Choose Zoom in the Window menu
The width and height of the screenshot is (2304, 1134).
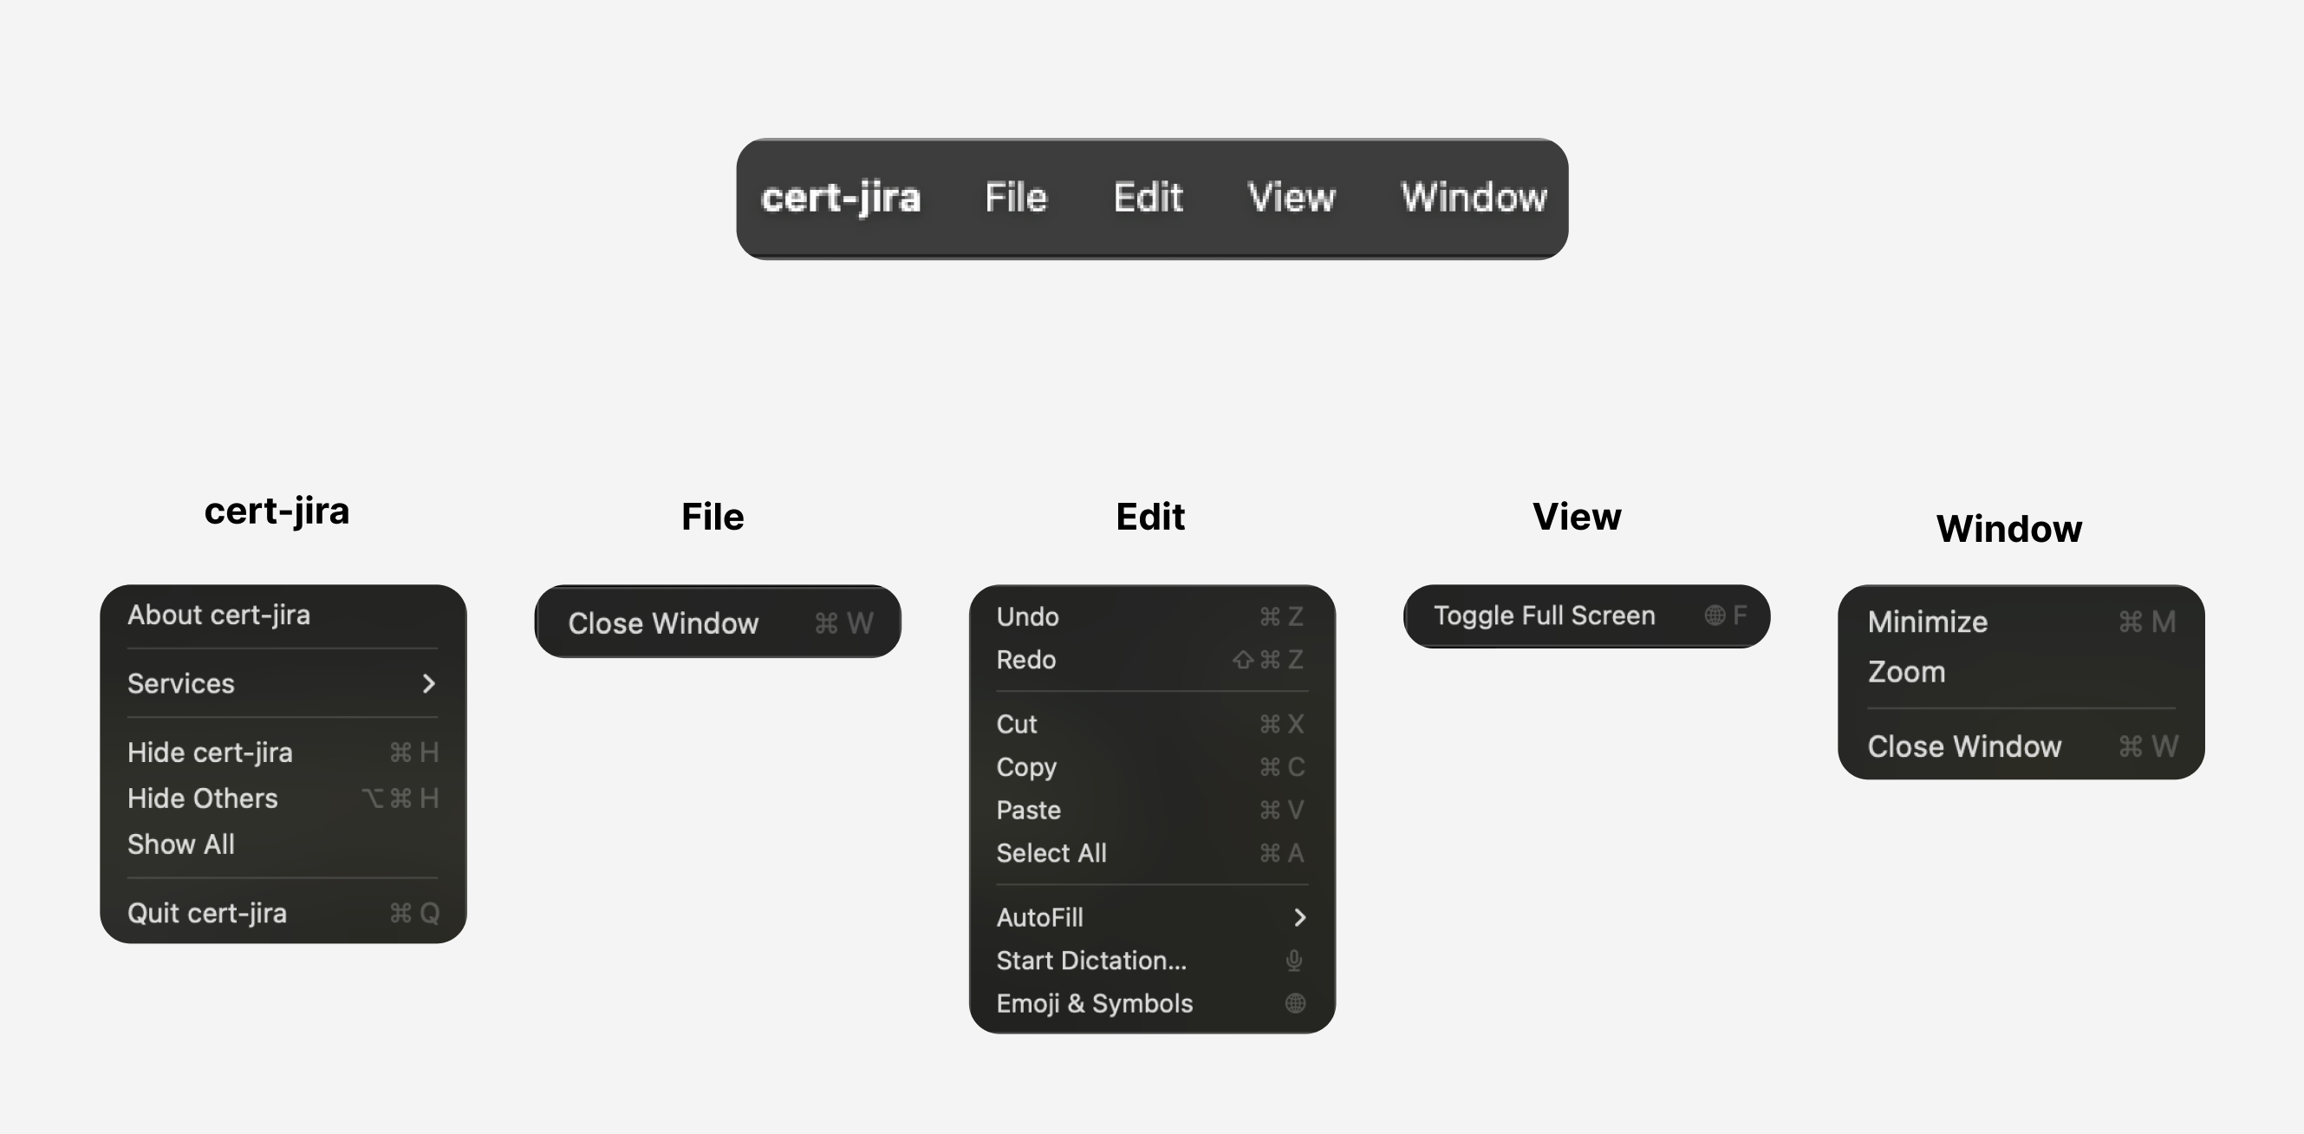pyautogui.click(x=1906, y=672)
